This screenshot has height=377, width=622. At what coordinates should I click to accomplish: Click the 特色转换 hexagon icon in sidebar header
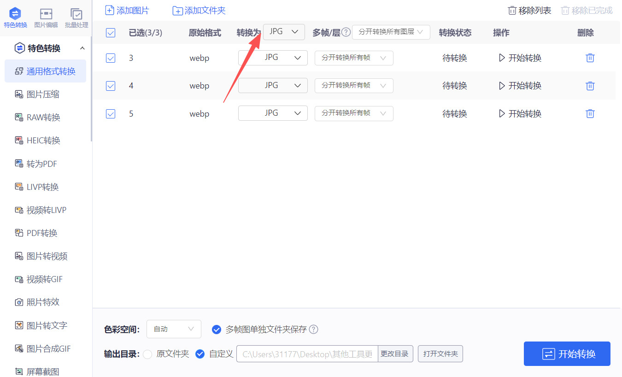[20, 48]
